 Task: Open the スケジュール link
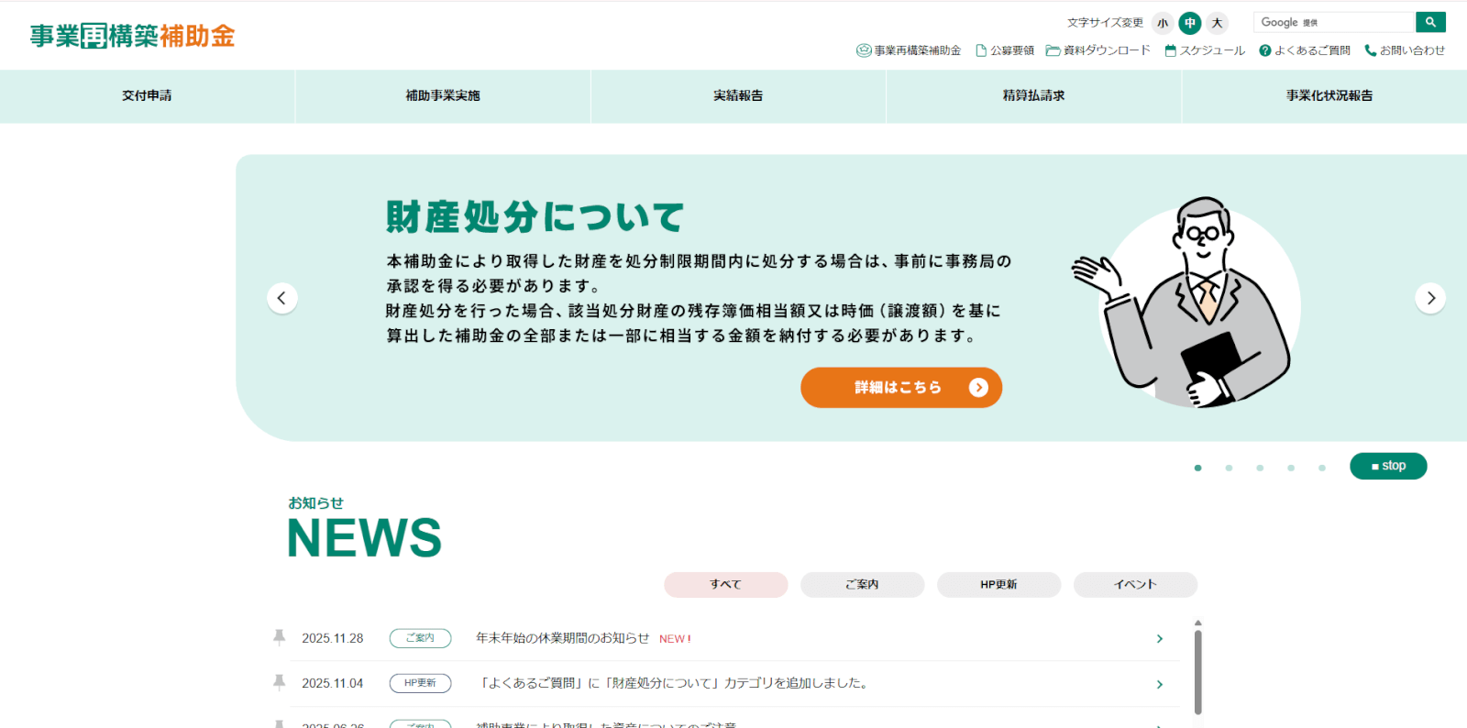click(1205, 50)
